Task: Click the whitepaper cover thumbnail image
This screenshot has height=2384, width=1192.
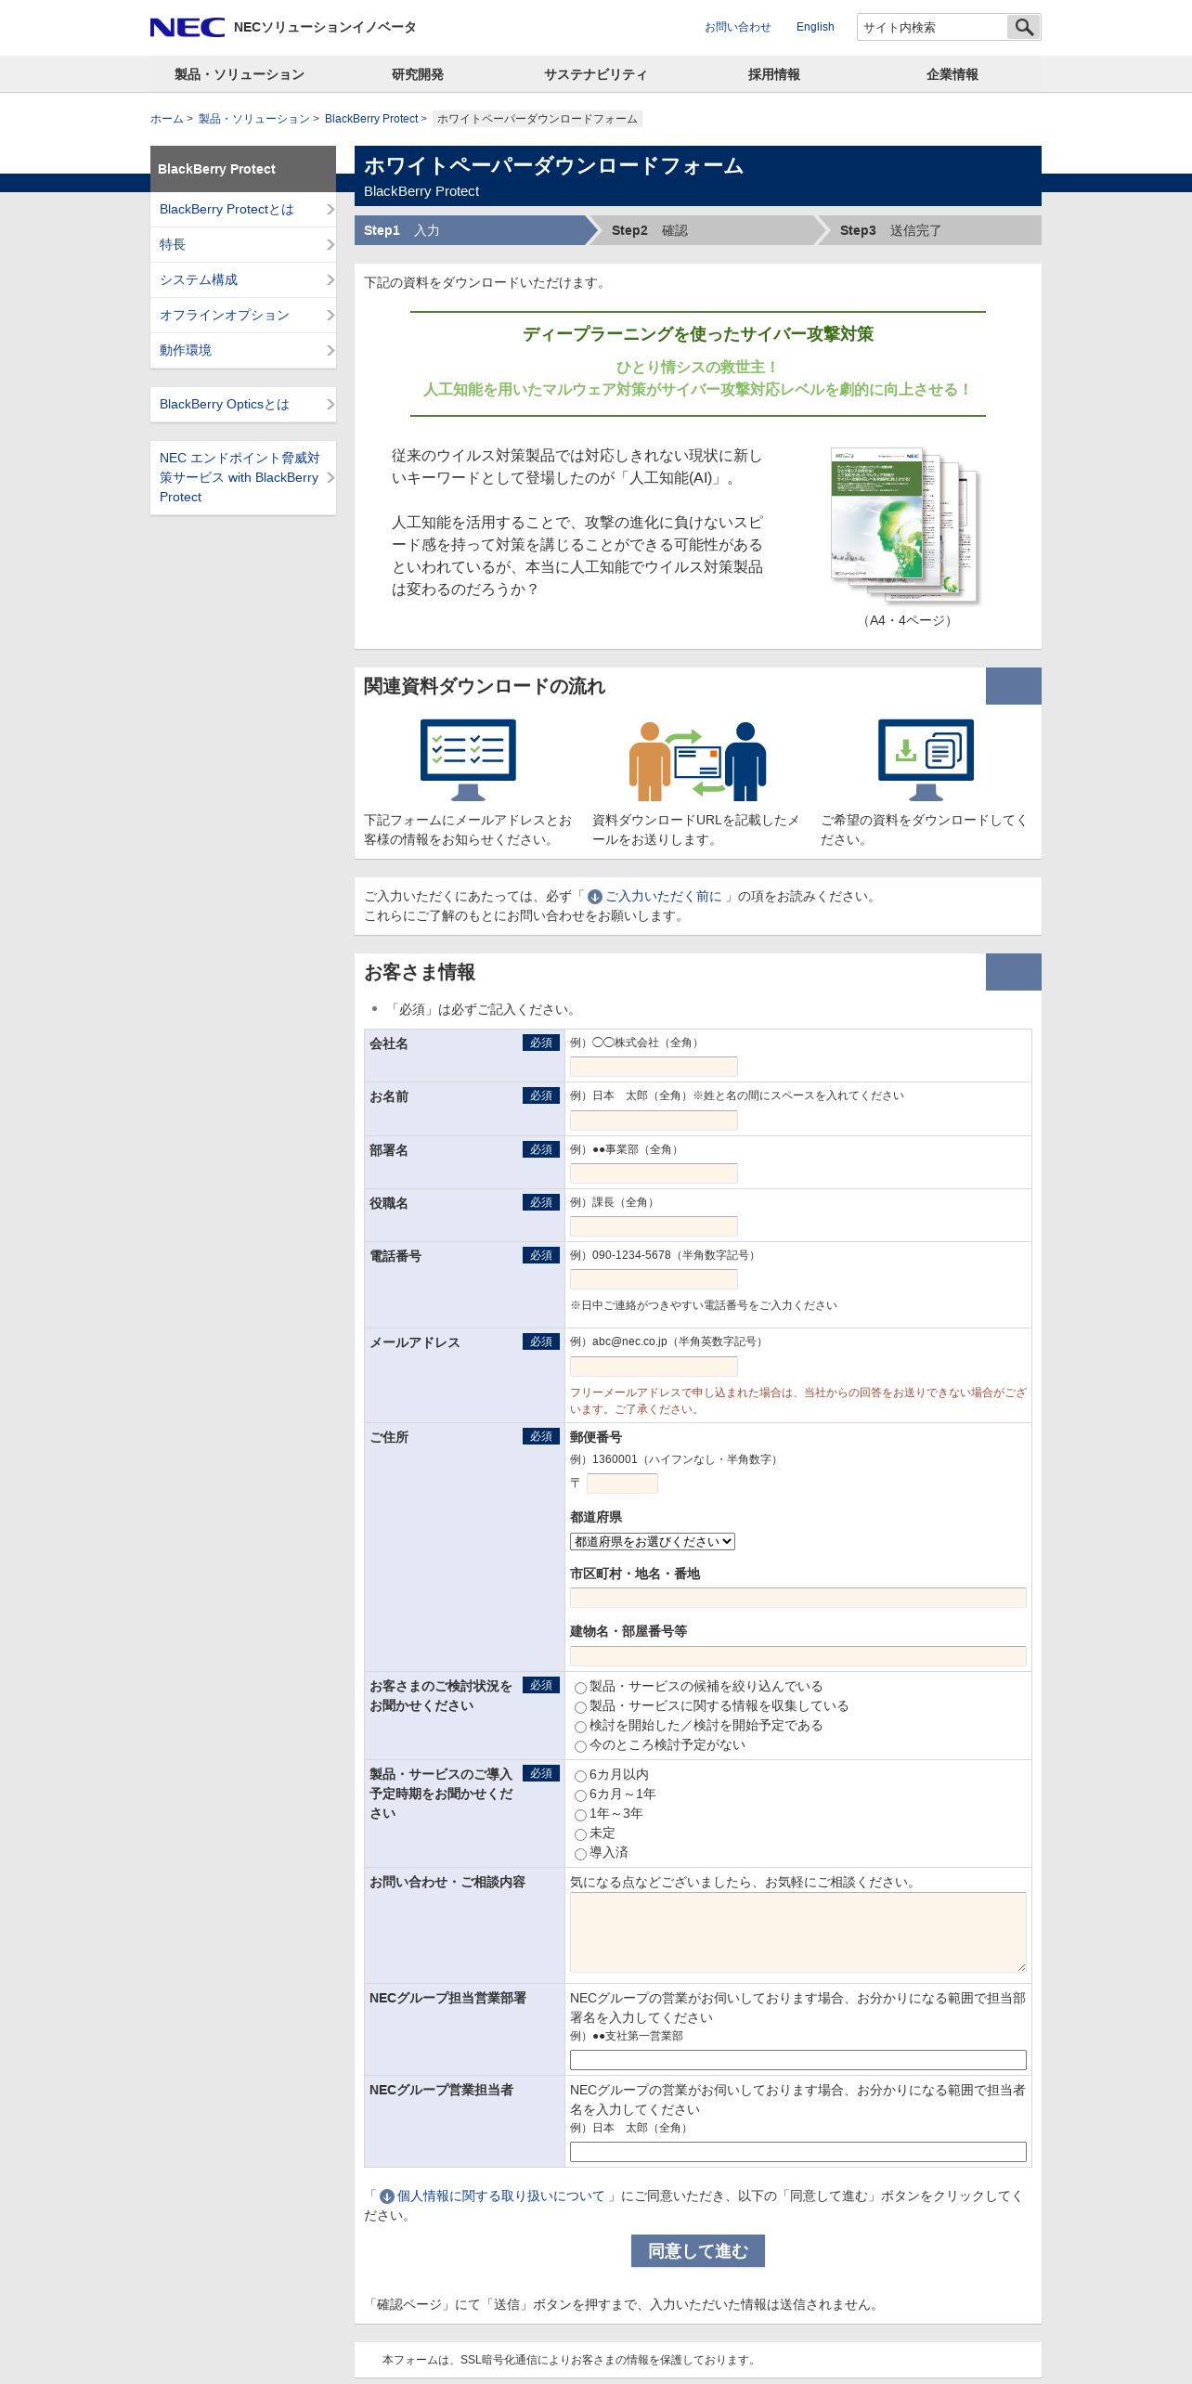Action: (x=905, y=525)
